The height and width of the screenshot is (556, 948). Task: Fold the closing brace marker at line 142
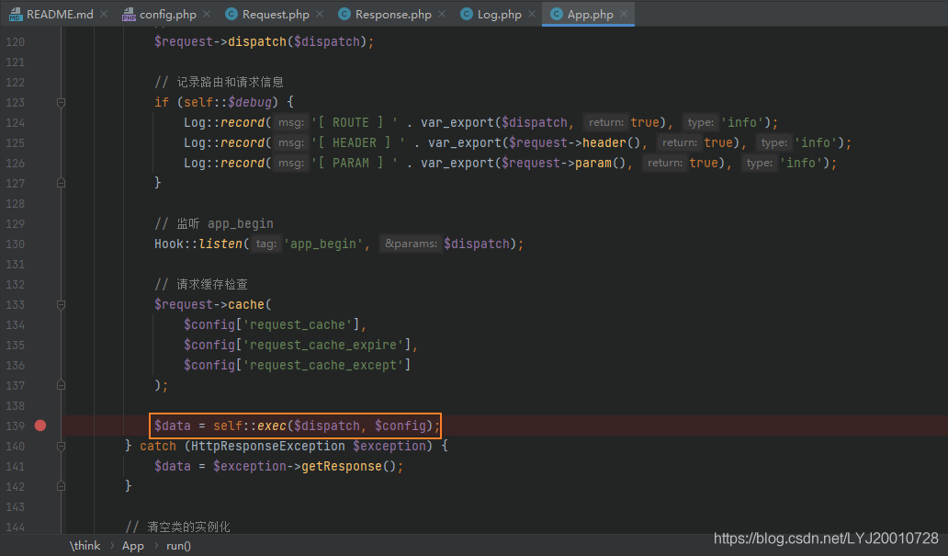coord(61,486)
